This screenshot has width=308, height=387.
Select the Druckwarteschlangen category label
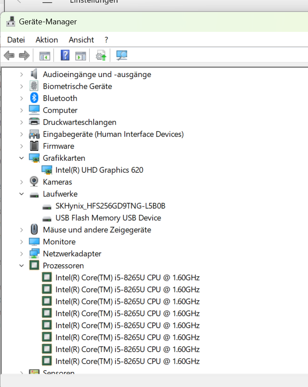(x=80, y=122)
